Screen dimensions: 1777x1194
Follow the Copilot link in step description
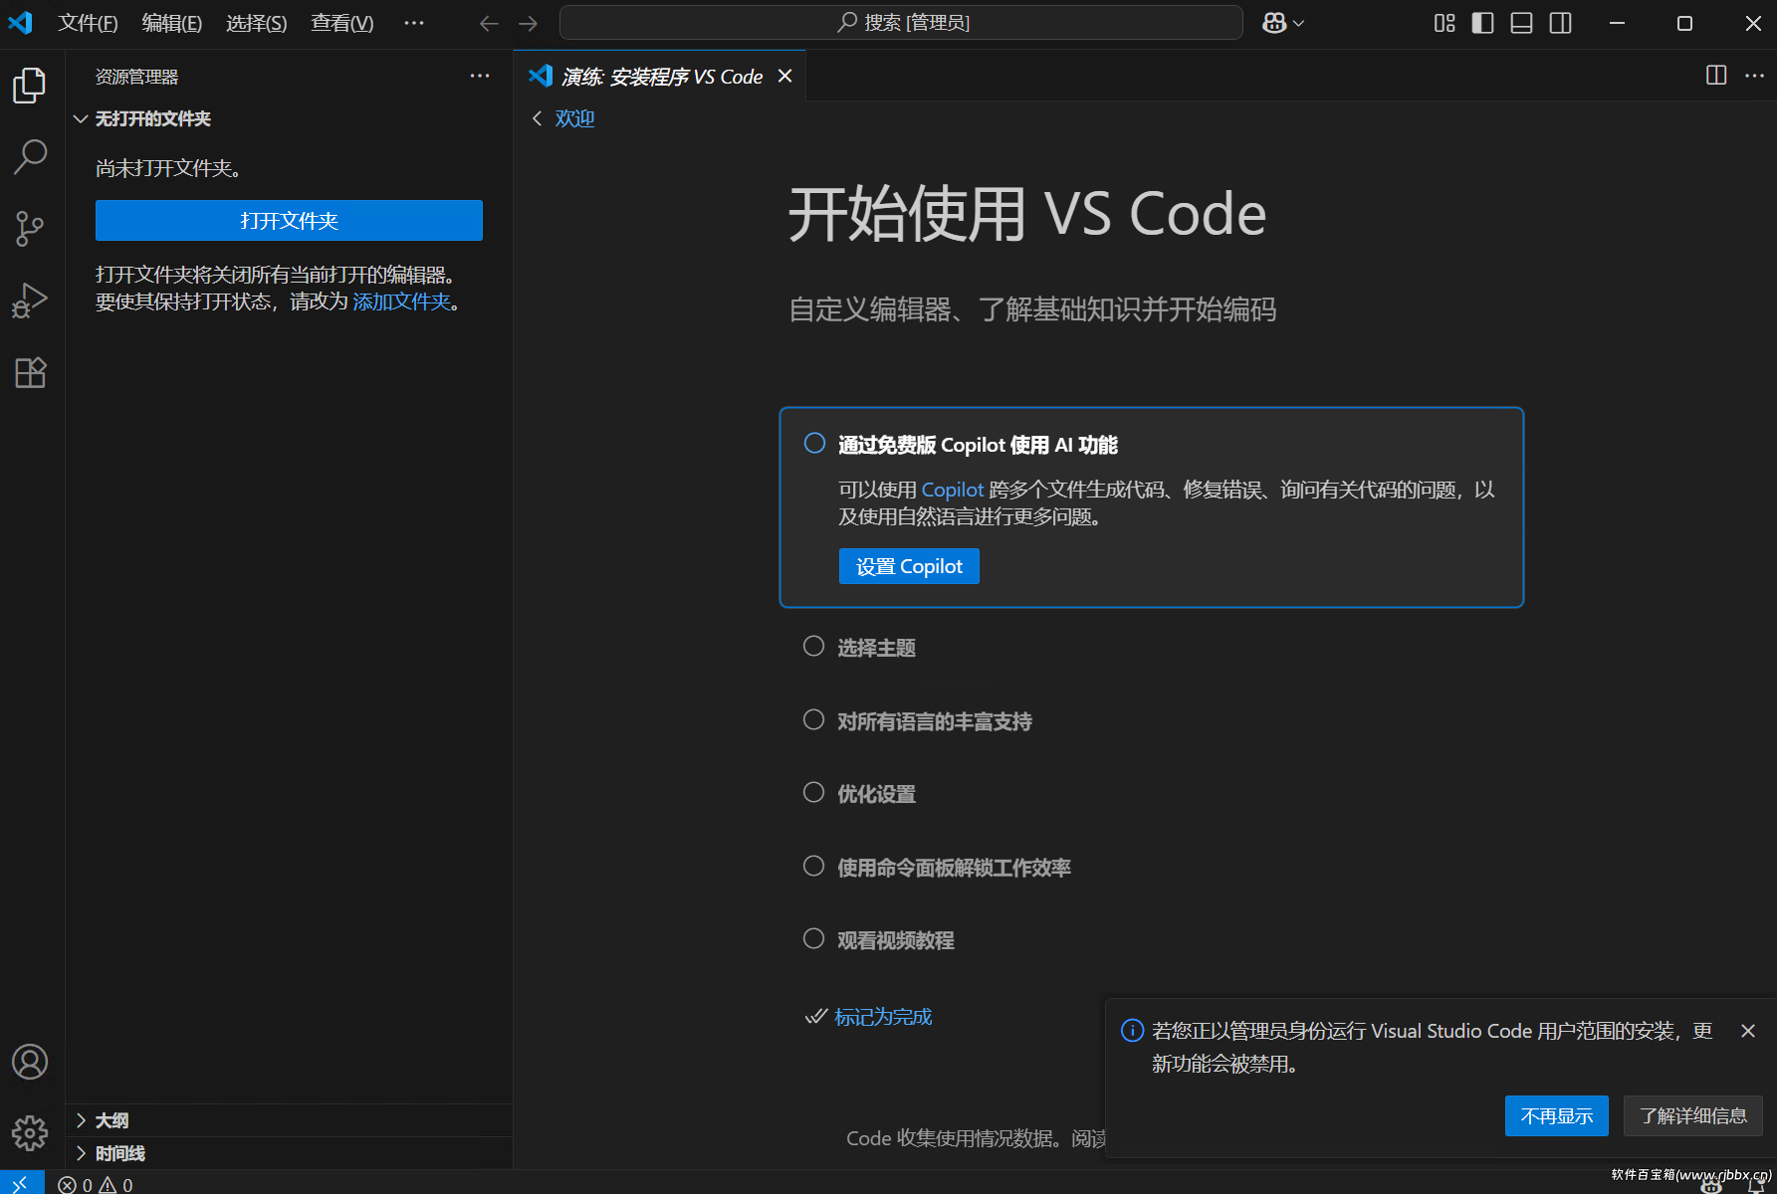tap(953, 490)
